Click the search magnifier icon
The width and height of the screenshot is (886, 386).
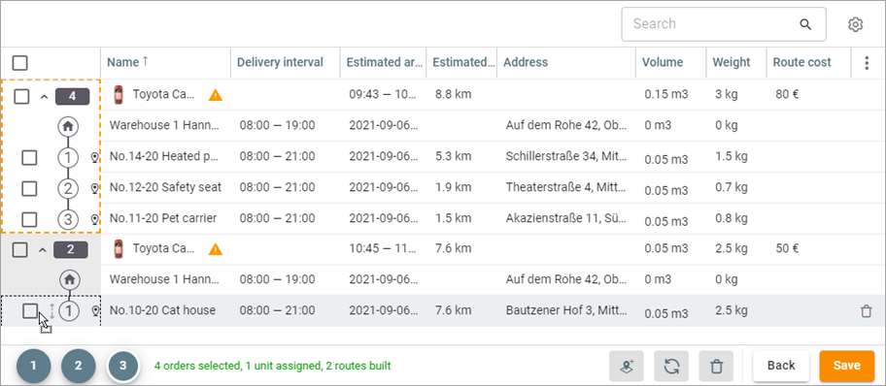point(805,24)
